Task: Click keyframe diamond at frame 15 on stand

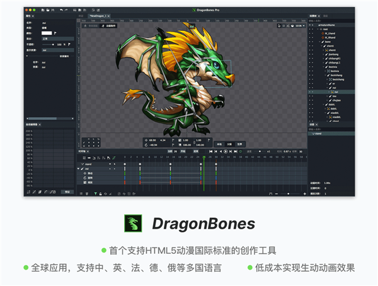Action: 171,164
